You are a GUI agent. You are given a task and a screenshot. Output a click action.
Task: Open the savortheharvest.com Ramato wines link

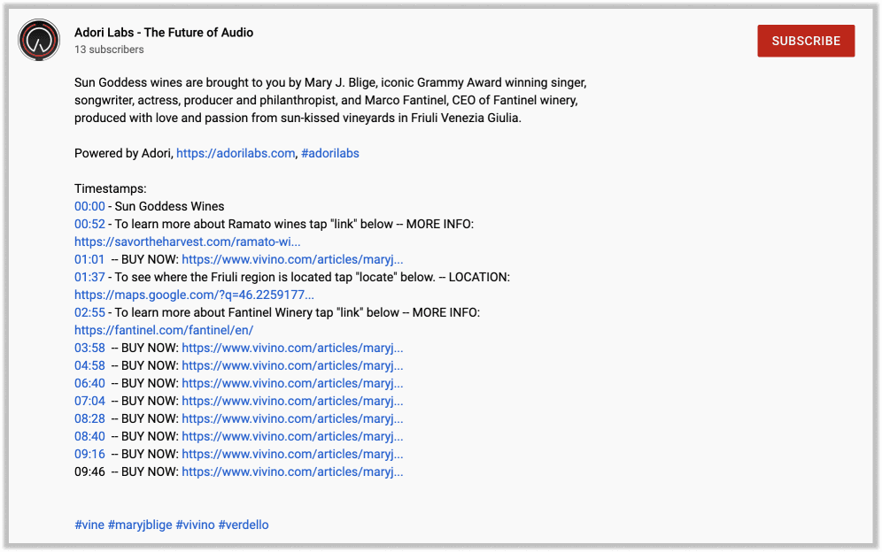click(188, 241)
